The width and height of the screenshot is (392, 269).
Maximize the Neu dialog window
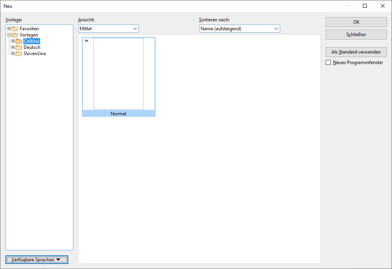(365, 6)
